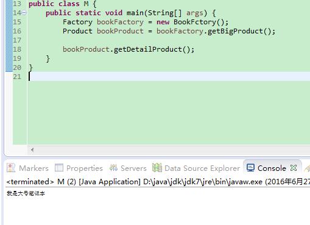Click line number 15 in the gutter
This screenshot has width=310, height=225.
pos(17,22)
